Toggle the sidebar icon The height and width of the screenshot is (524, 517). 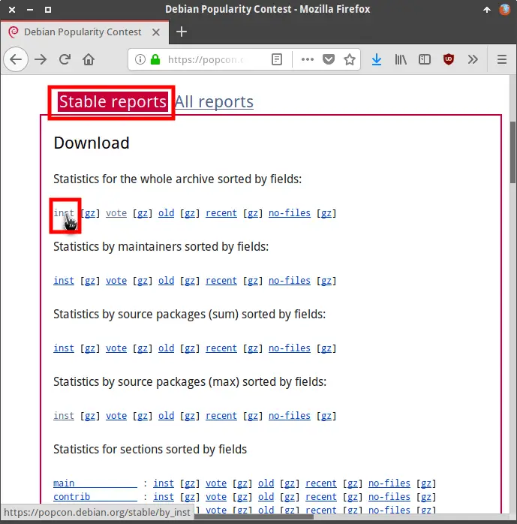click(x=425, y=60)
